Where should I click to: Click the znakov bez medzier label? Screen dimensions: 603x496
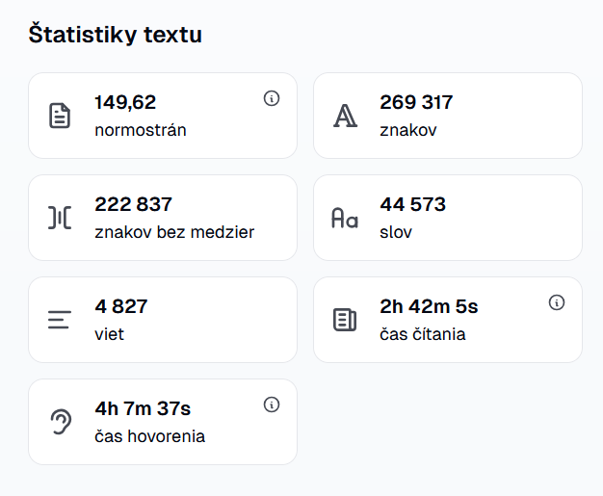point(174,232)
